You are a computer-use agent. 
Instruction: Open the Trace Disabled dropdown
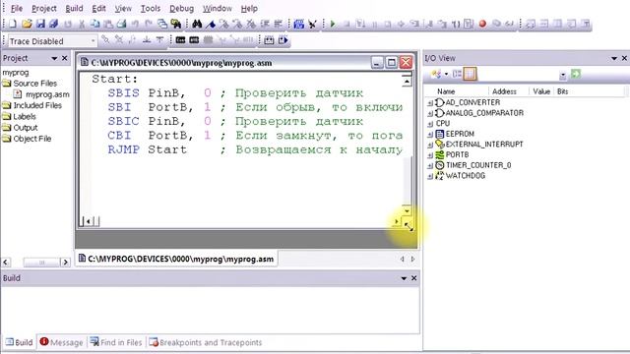[93, 41]
